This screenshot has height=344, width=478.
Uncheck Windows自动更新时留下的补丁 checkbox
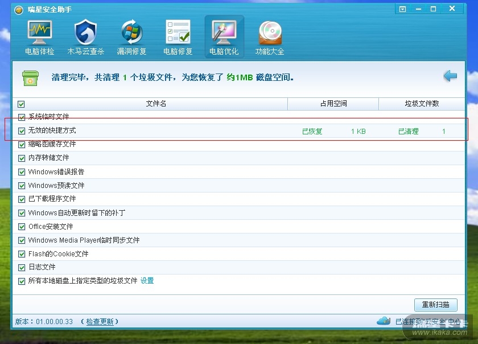pyautogui.click(x=22, y=213)
